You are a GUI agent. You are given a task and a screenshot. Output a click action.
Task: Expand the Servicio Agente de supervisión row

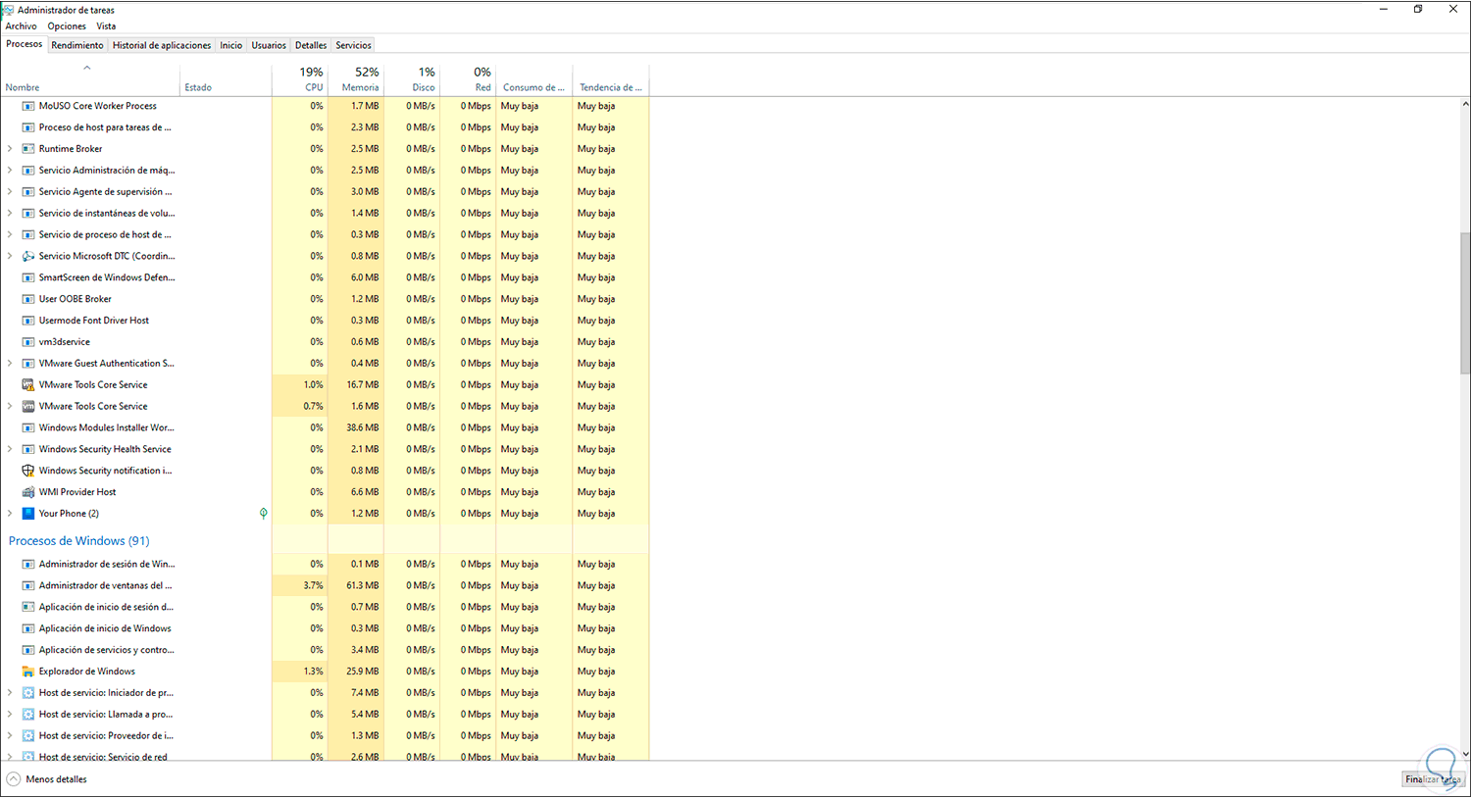10,192
